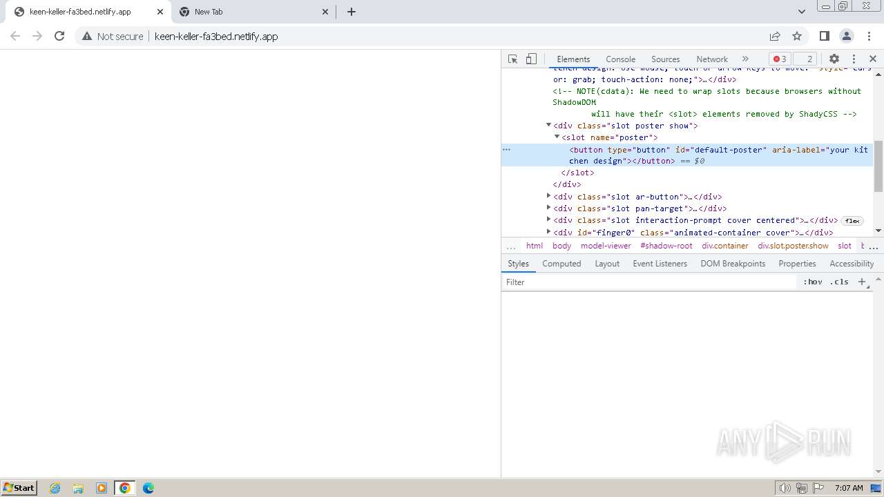Expand the slot interaction-prompt cover centered node
This screenshot has width=884, height=497.
coord(549,220)
